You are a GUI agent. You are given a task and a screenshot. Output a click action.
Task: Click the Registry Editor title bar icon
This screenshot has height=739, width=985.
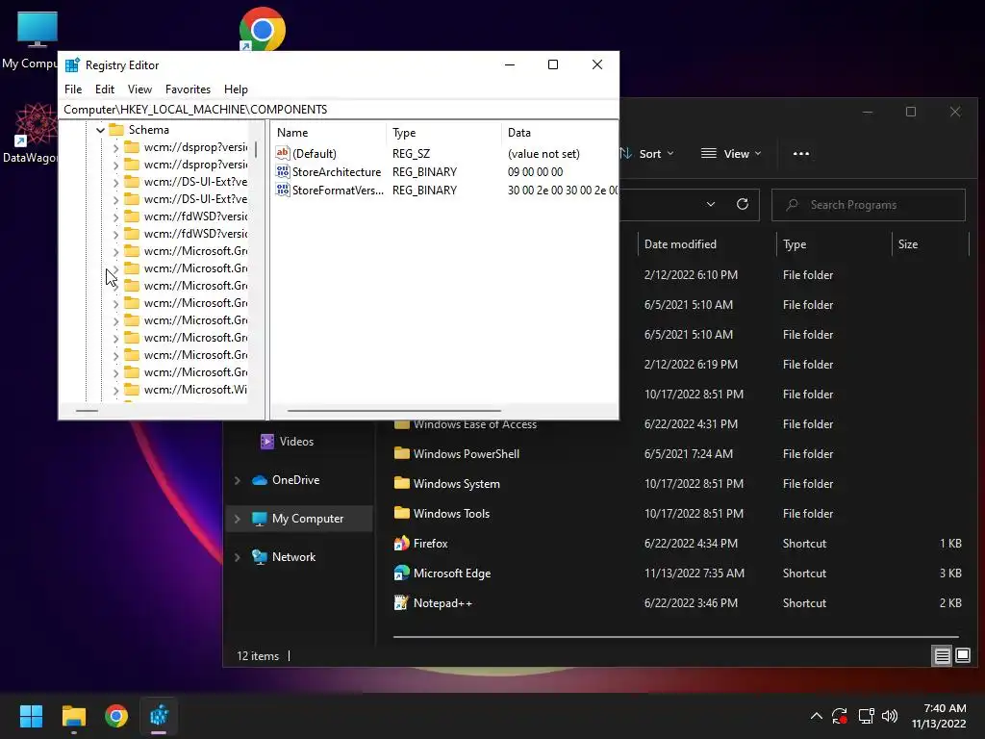[x=72, y=64]
